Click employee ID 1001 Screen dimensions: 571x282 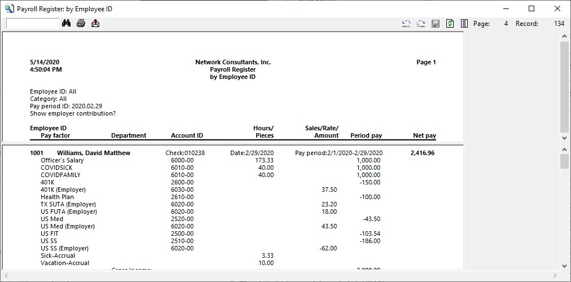click(37, 153)
